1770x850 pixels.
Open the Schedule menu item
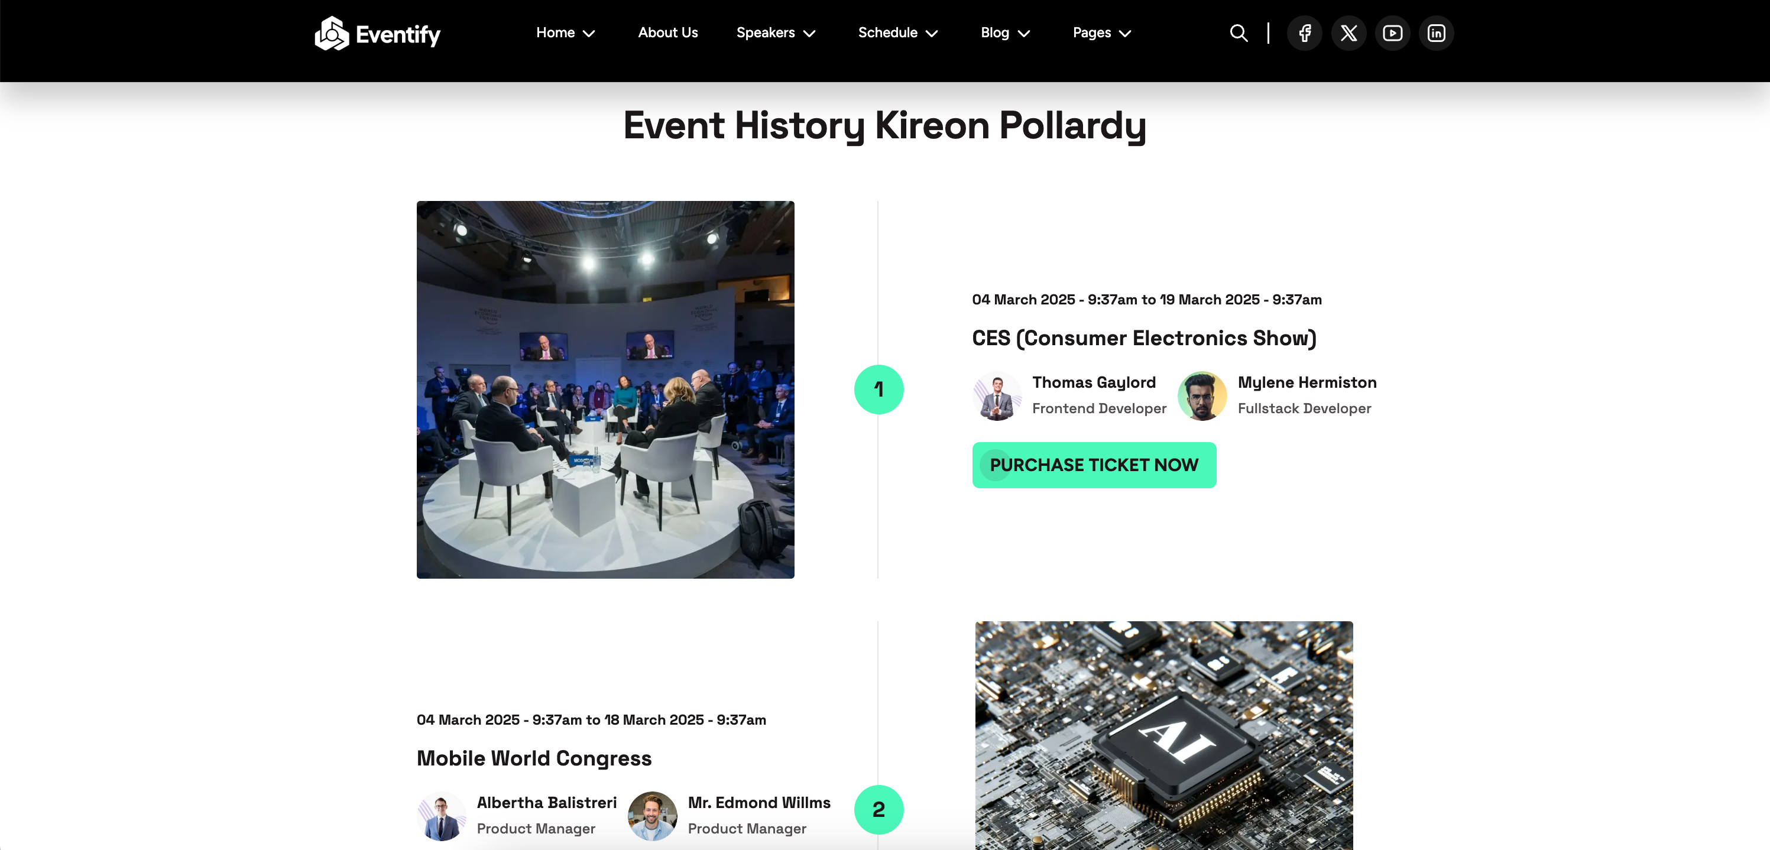tap(897, 33)
